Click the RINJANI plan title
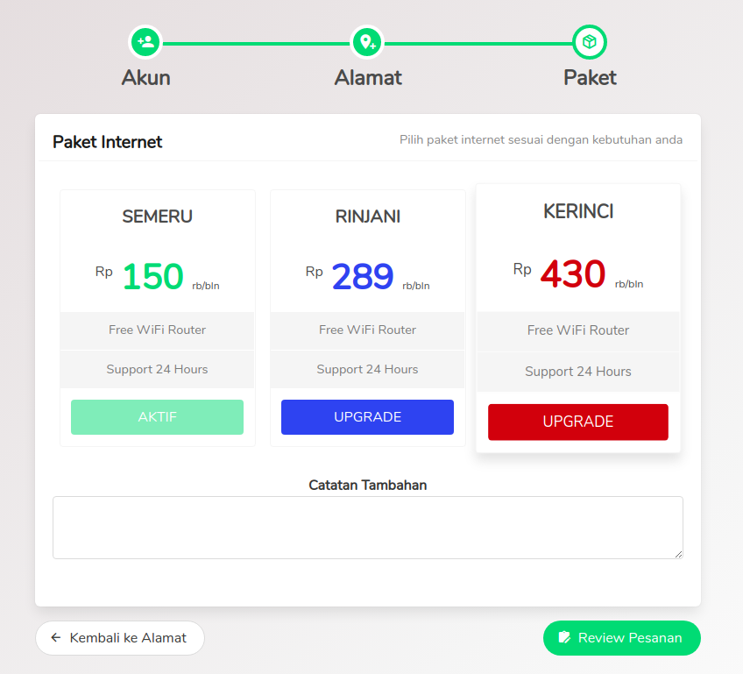The height and width of the screenshot is (674, 743). click(368, 216)
